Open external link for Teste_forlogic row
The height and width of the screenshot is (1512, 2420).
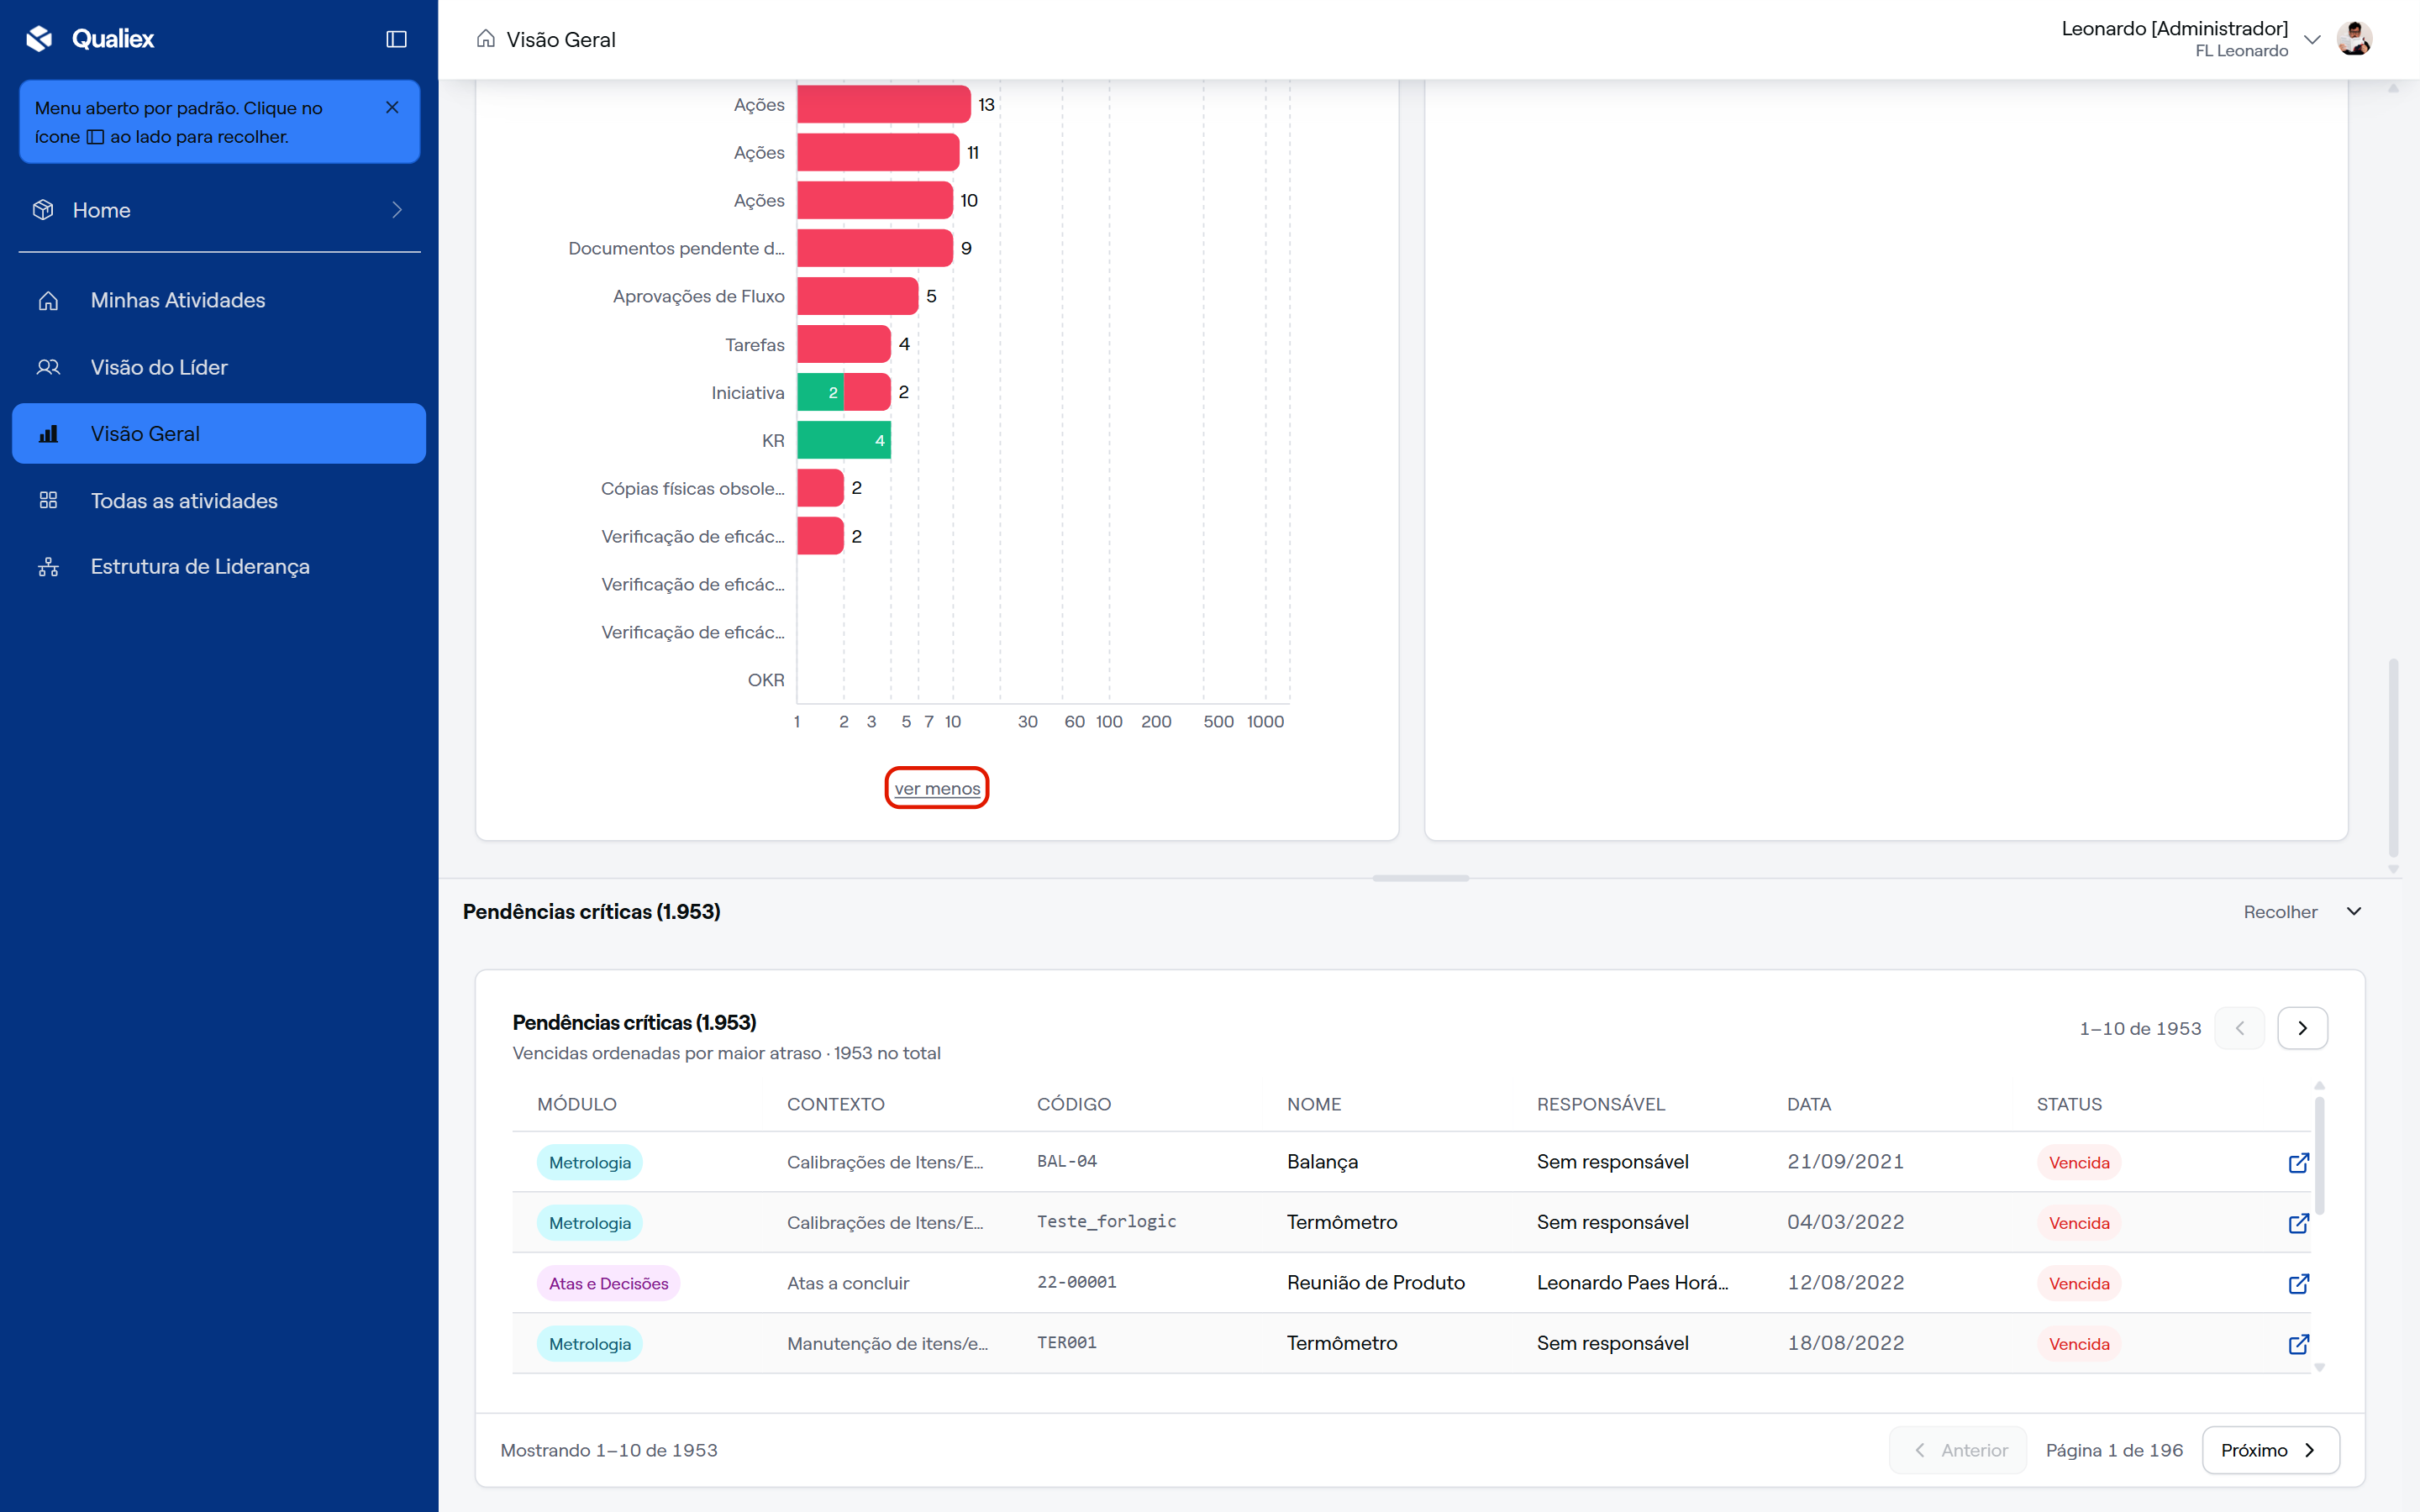(2298, 1222)
